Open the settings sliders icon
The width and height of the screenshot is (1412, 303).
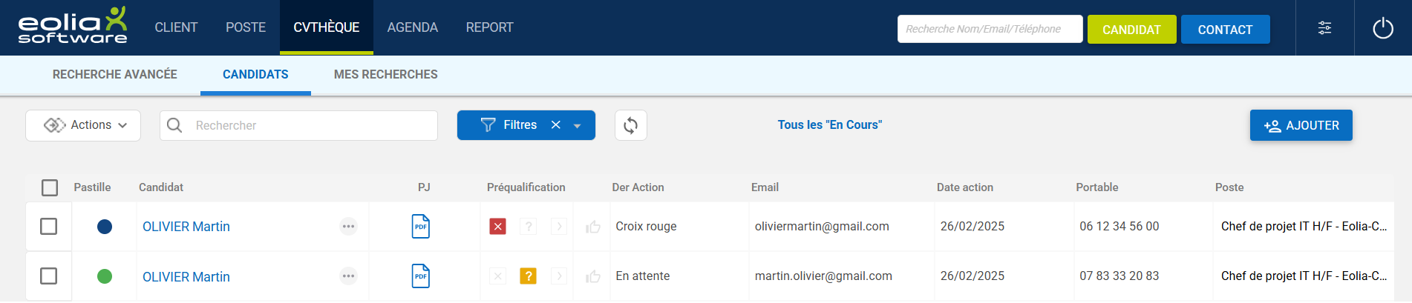[1324, 28]
